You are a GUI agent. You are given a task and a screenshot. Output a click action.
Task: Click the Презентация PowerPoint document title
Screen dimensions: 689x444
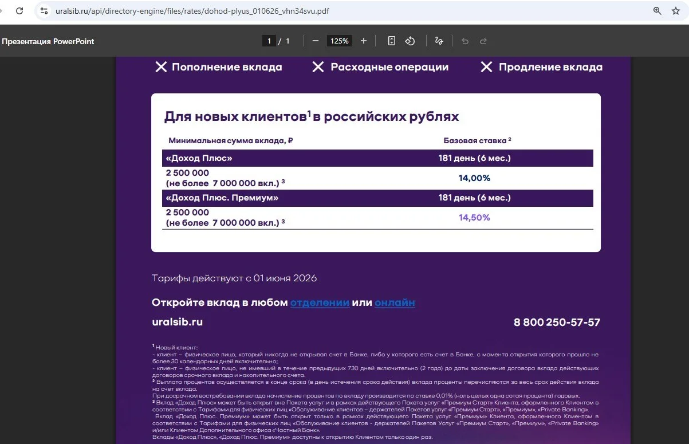[x=48, y=41]
